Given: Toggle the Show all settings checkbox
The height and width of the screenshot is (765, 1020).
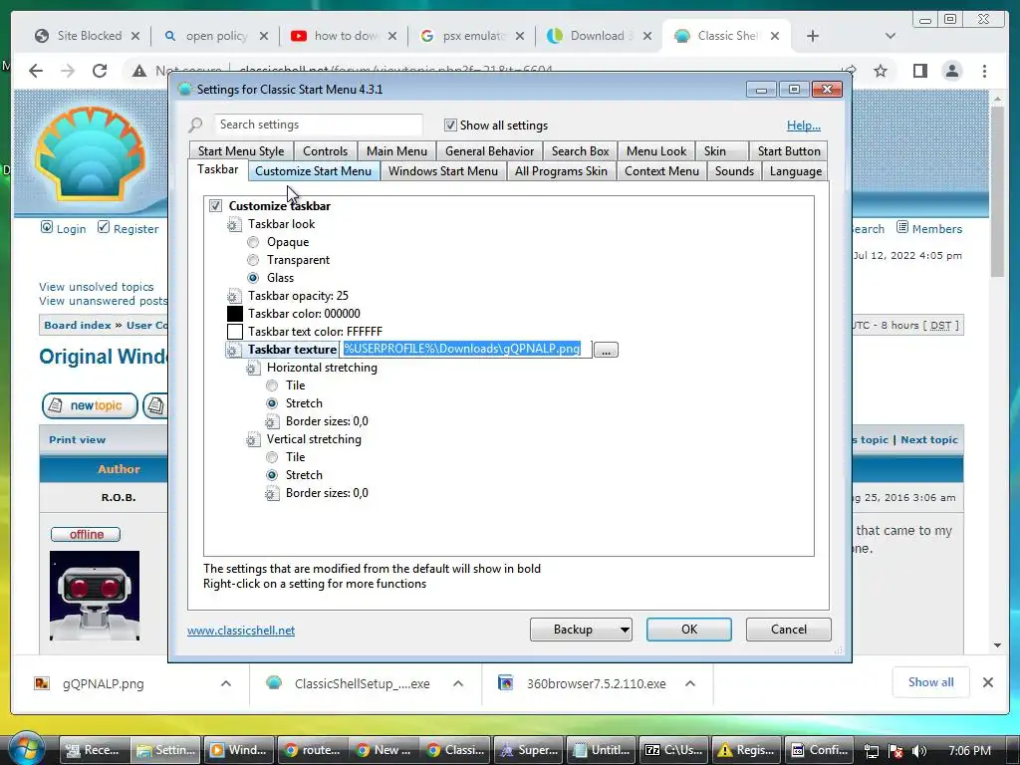Looking at the screenshot, I should coord(450,125).
